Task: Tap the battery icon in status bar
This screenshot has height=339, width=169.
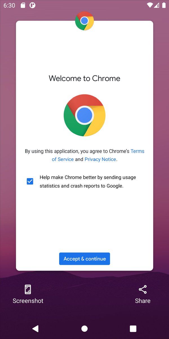Action: click(164, 5)
